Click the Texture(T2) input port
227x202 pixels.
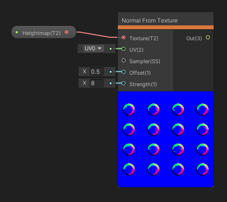coord(124,37)
